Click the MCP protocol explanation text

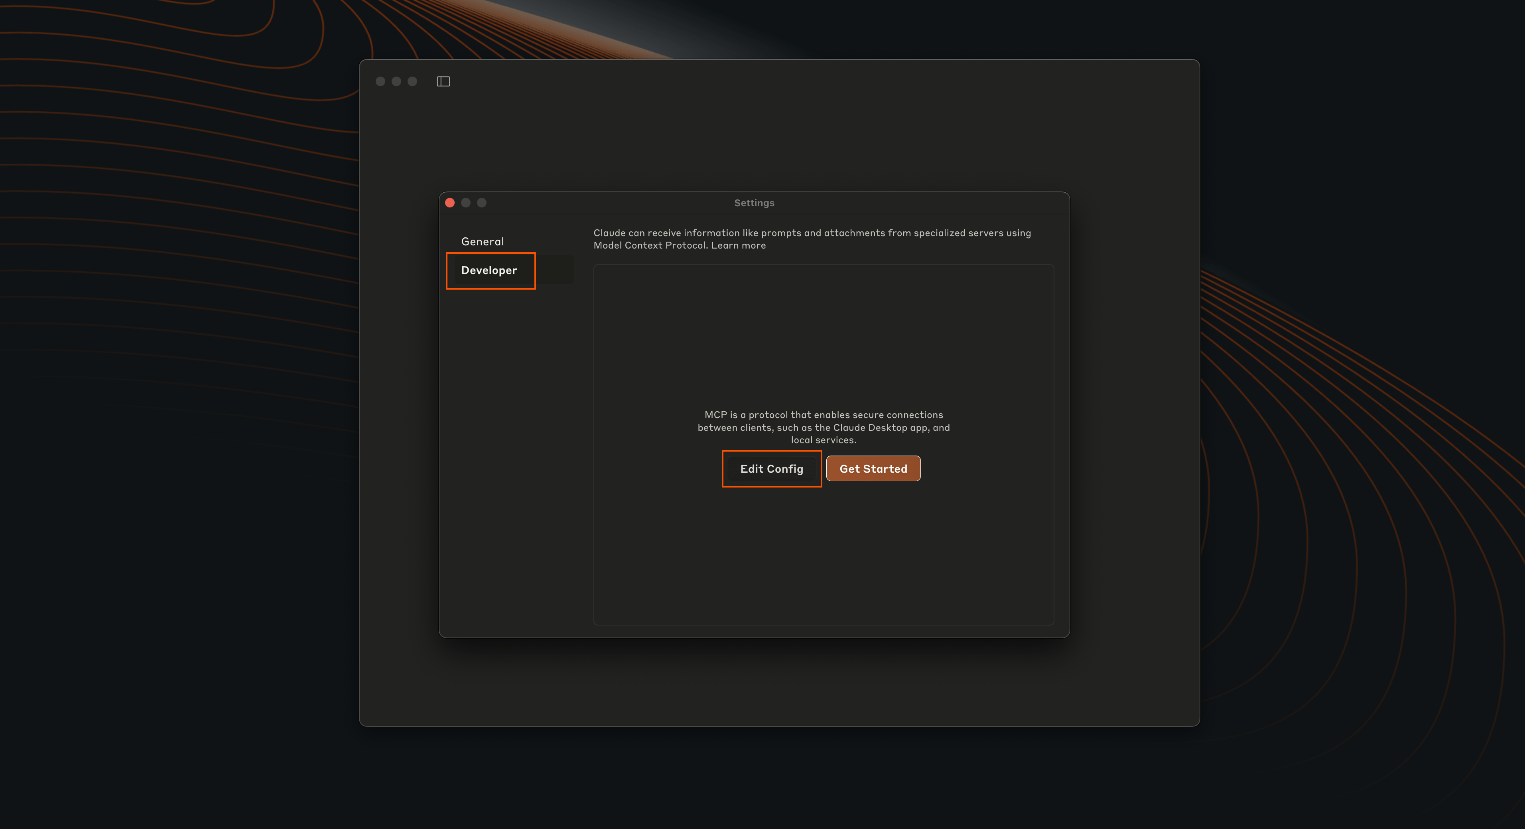(823, 427)
